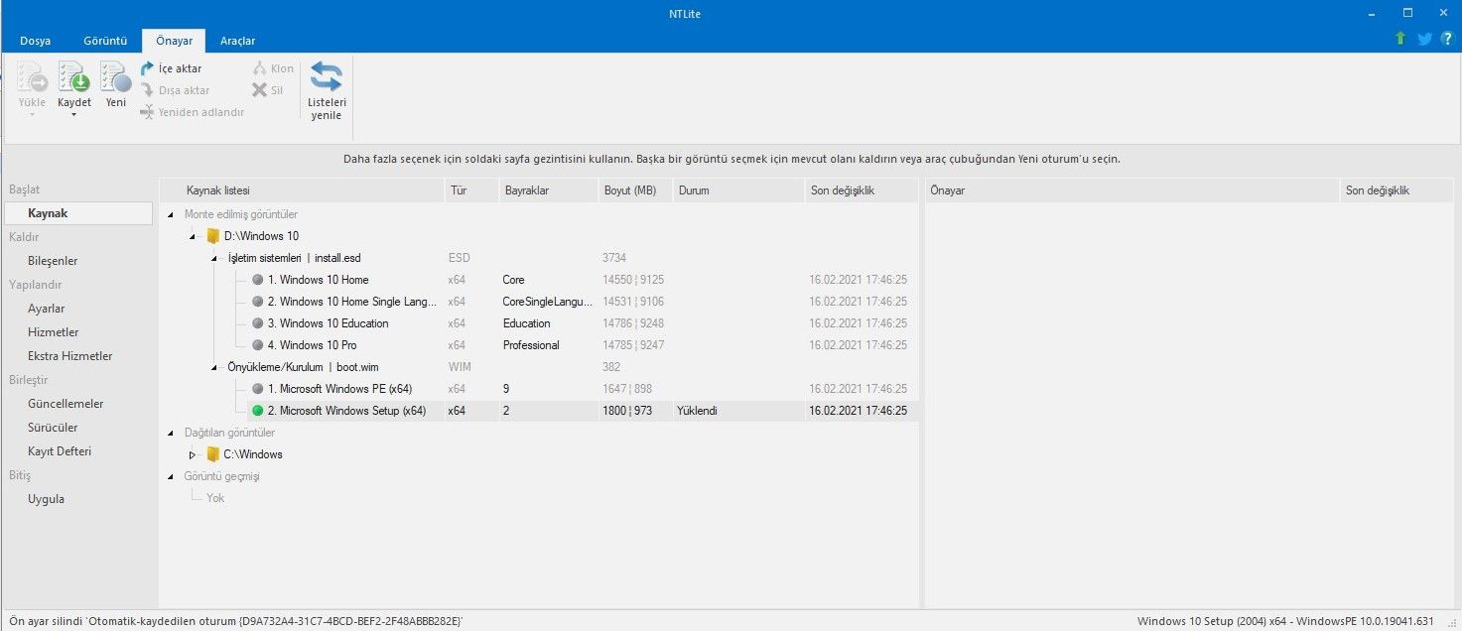The width and height of the screenshot is (1462, 631).
Task: Collapse the D:\Windows 10 folder node
Action: [193, 236]
